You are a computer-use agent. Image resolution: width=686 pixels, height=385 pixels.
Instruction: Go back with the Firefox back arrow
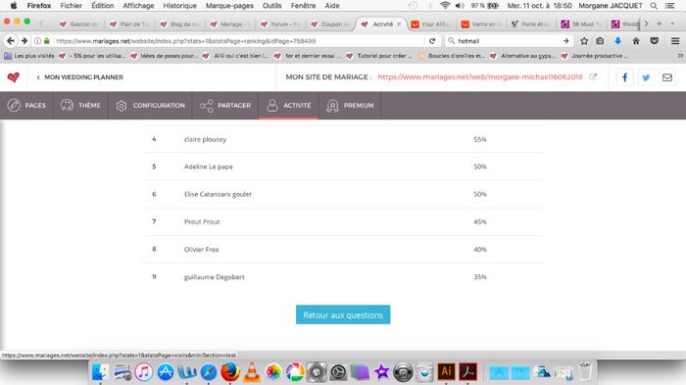(x=11, y=41)
